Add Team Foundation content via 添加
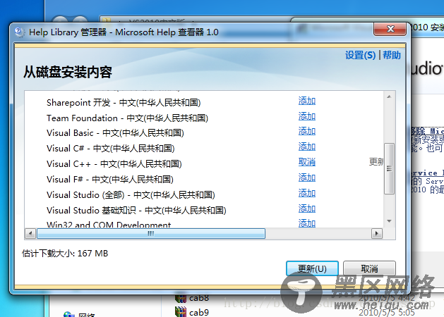The width and height of the screenshot is (444, 317). [307, 116]
